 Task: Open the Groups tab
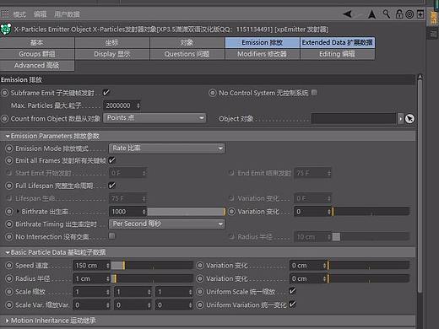coord(37,54)
